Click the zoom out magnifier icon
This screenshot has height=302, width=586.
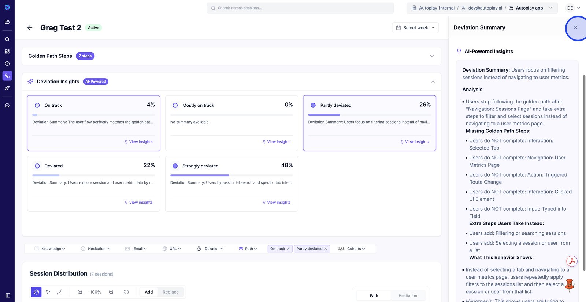point(111,292)
